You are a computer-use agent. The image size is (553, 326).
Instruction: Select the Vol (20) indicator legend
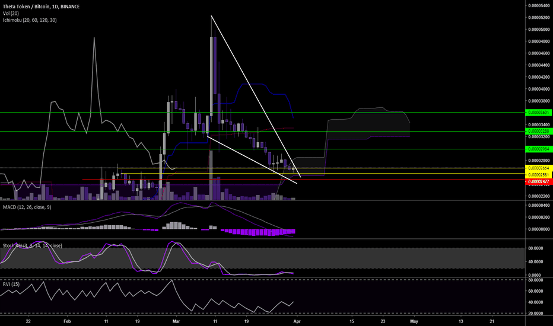(x=11, y=13)
